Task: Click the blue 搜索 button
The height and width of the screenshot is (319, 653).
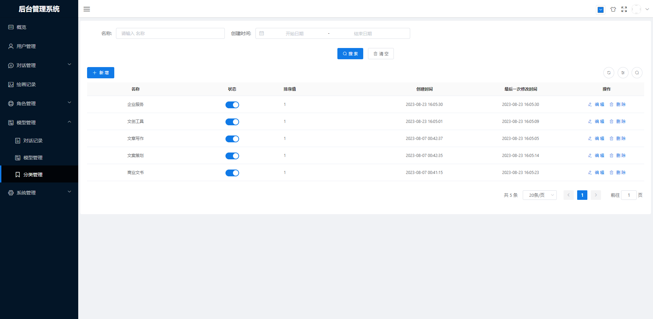Action: click(350, 54)
